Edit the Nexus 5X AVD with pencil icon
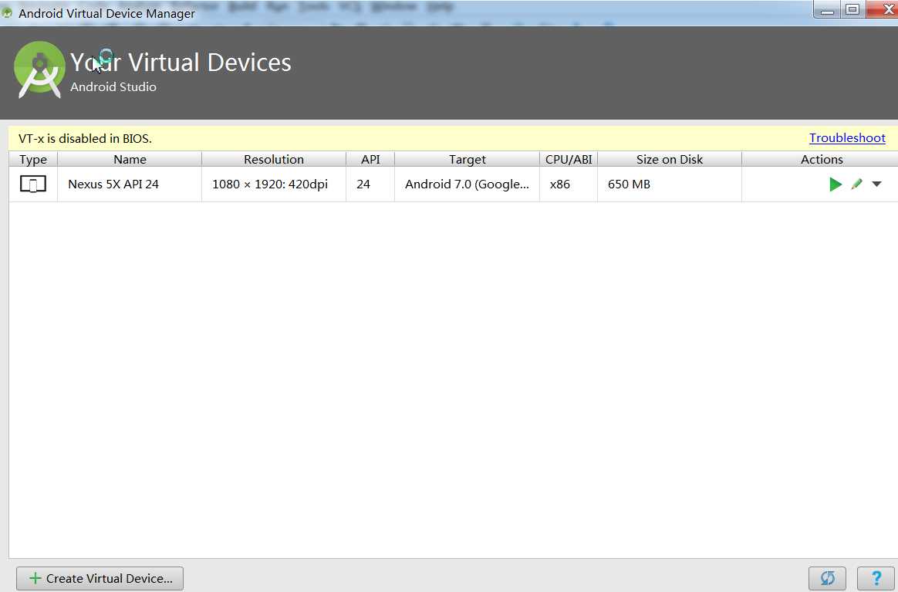The width and height of the screenshot is (898, 592). coord(857,184)
